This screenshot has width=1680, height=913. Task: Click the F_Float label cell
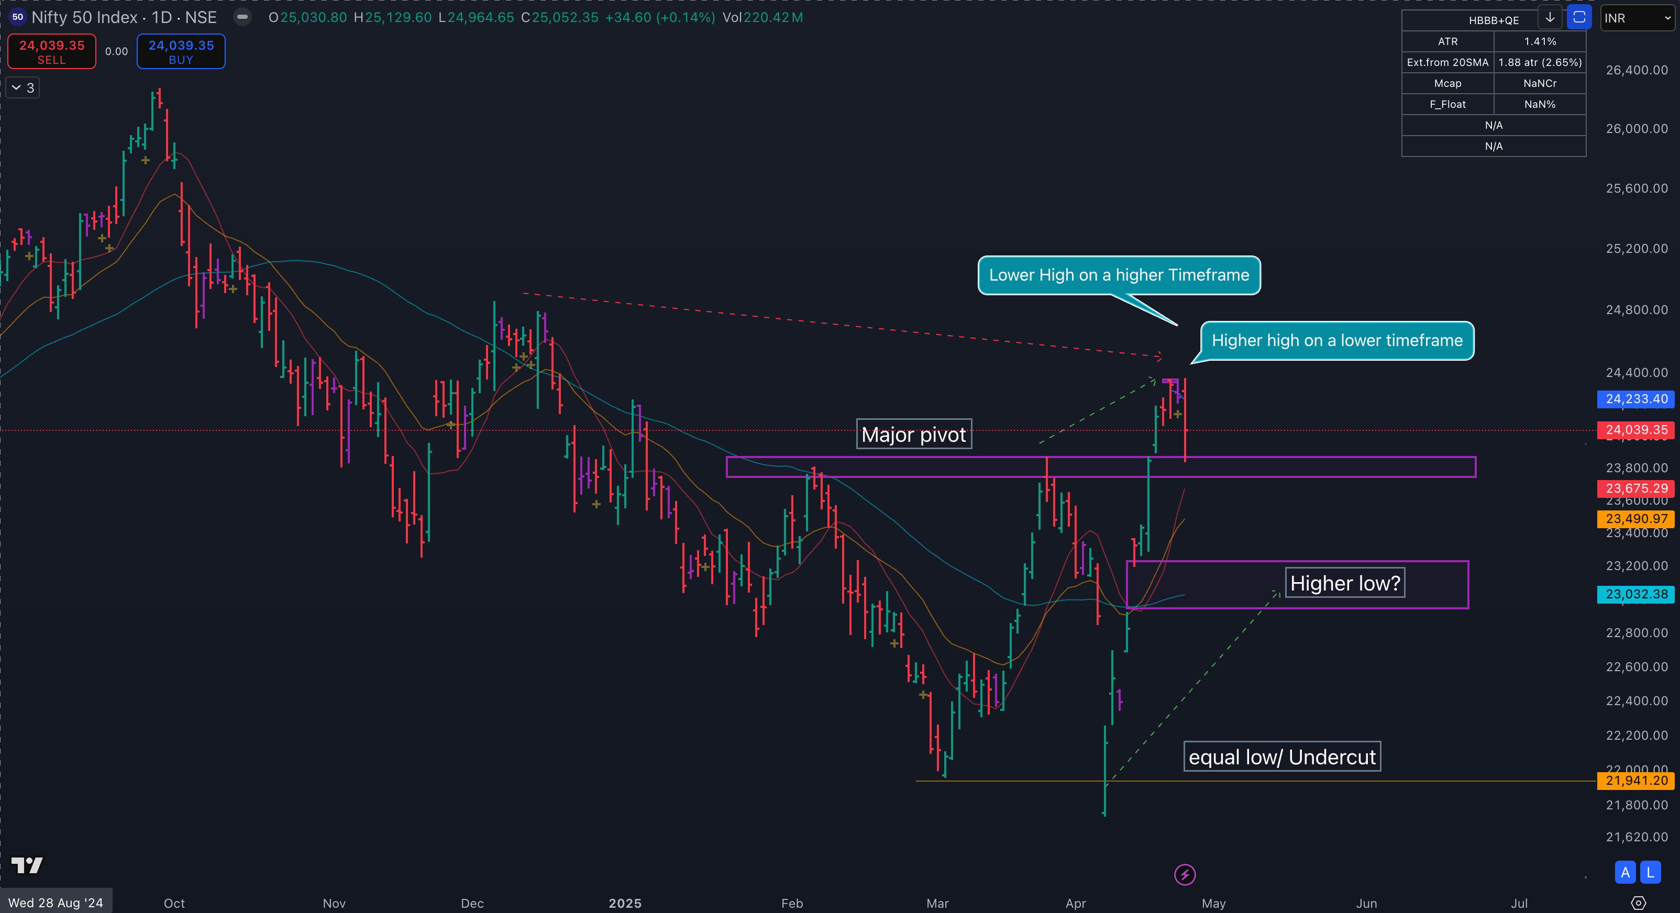(1448, 104)
